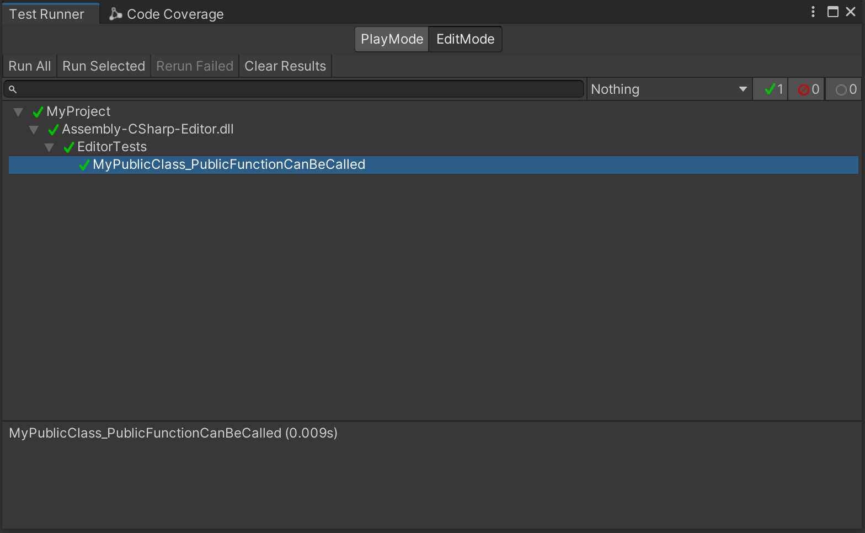Image resolution: width=865 pixels, height=533 pixels.
Task: Click the Code Coverage tab icon
Action: tap(115, 14)
